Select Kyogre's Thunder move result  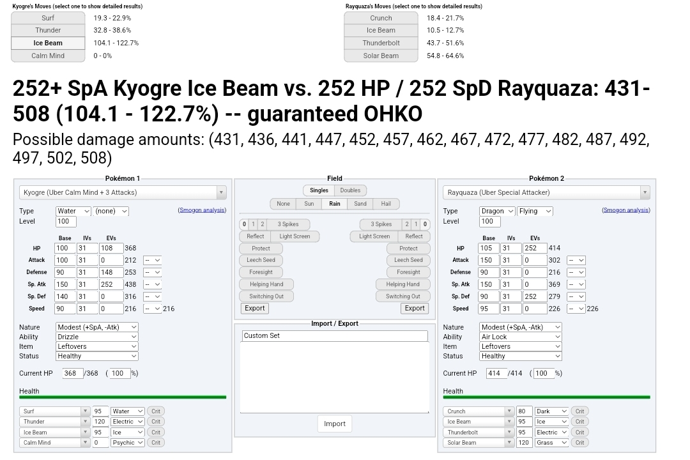point(48,31)
